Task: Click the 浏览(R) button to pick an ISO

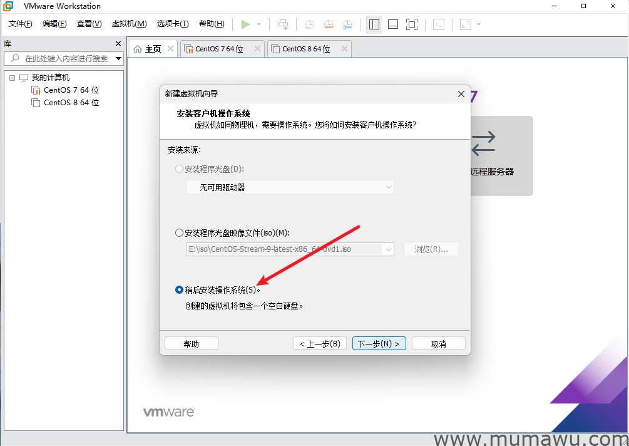Action: pyautogui.click(x=431, y=249)
